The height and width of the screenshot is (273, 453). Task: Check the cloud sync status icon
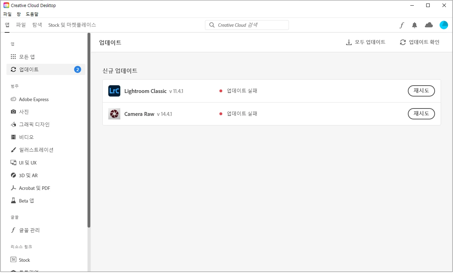coord(429,25)
